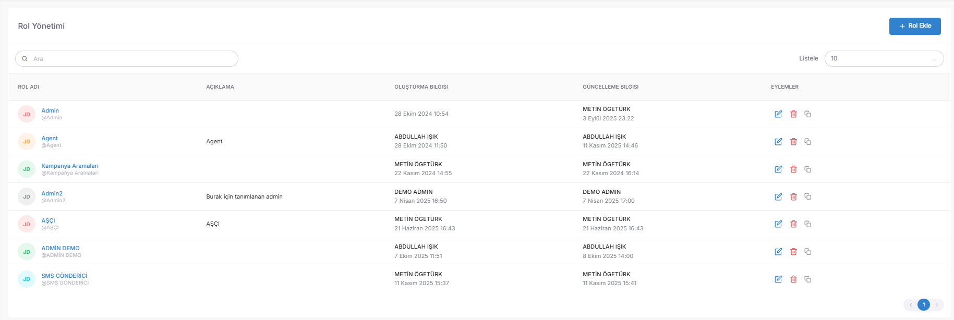This screenshot has width=954, height=320.
Task: Click the creation date '11 Kasım 2025 15:37'
Action: [x=421, y=283]
